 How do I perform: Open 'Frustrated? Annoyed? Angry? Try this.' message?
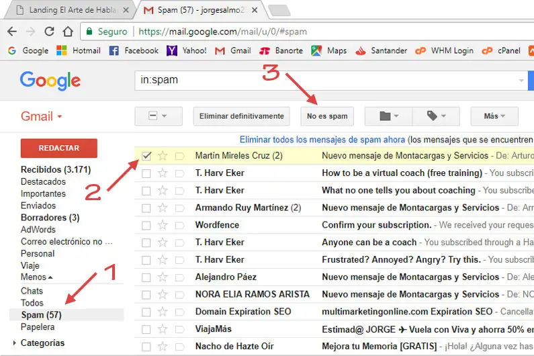coord(401,260)
